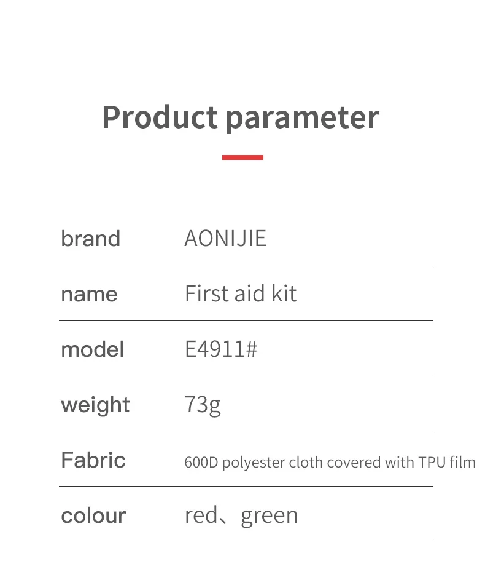485x561 pixels.
Task: Click the divider line below the brand row
Action: pyautogui.click(x=246, y=266)
